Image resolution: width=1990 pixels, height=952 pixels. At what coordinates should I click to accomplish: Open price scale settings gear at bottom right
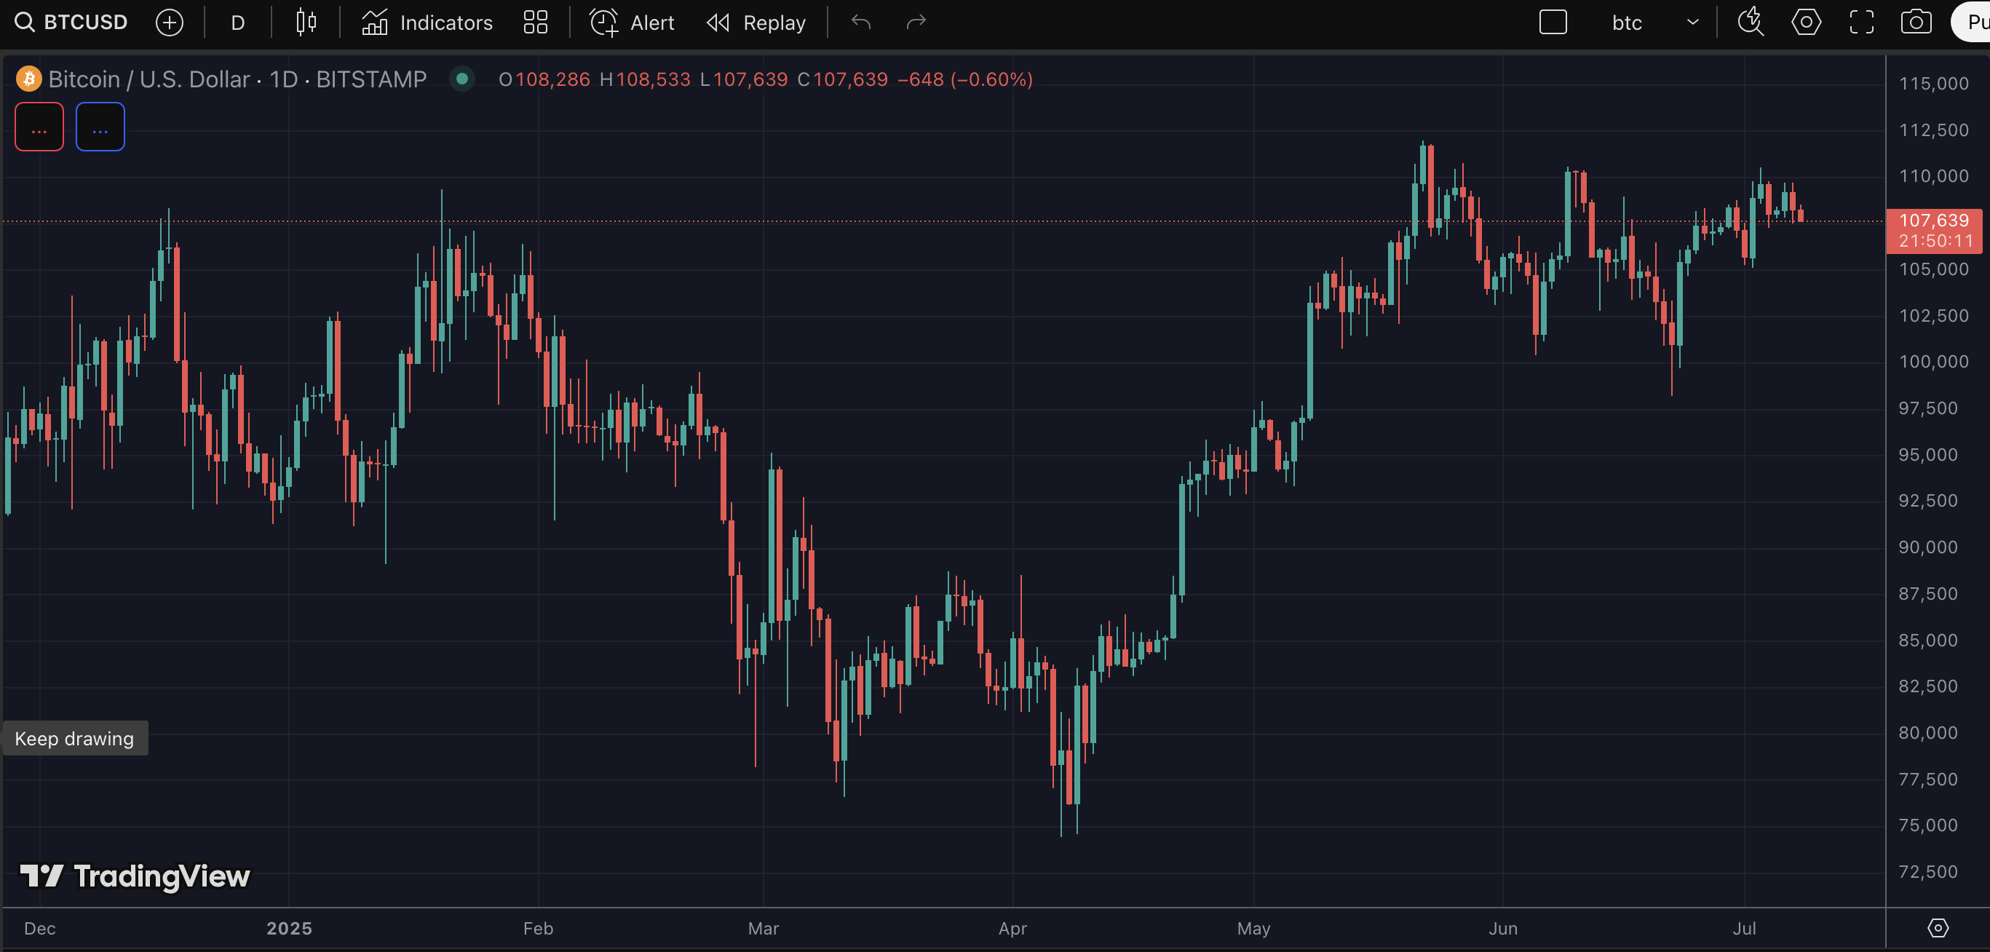1938,928
